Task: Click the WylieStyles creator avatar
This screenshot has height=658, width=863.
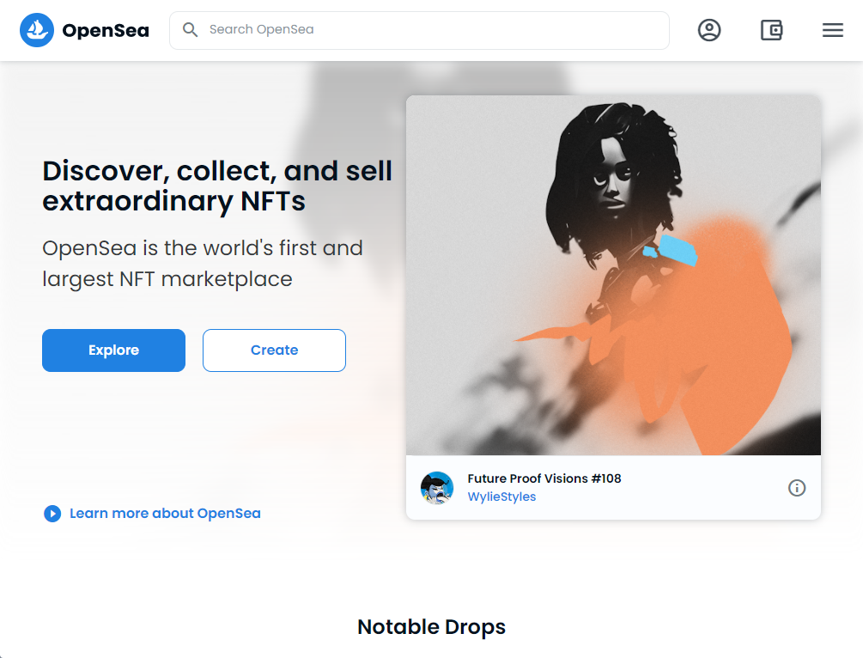Action: [x=437, y=488]
